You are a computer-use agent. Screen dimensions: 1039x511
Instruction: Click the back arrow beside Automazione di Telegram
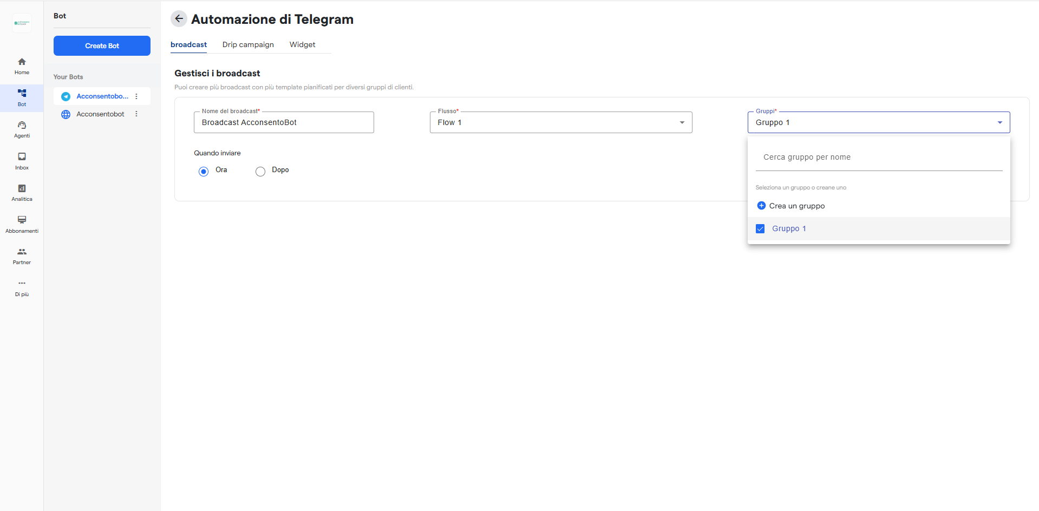pos(179,19)
